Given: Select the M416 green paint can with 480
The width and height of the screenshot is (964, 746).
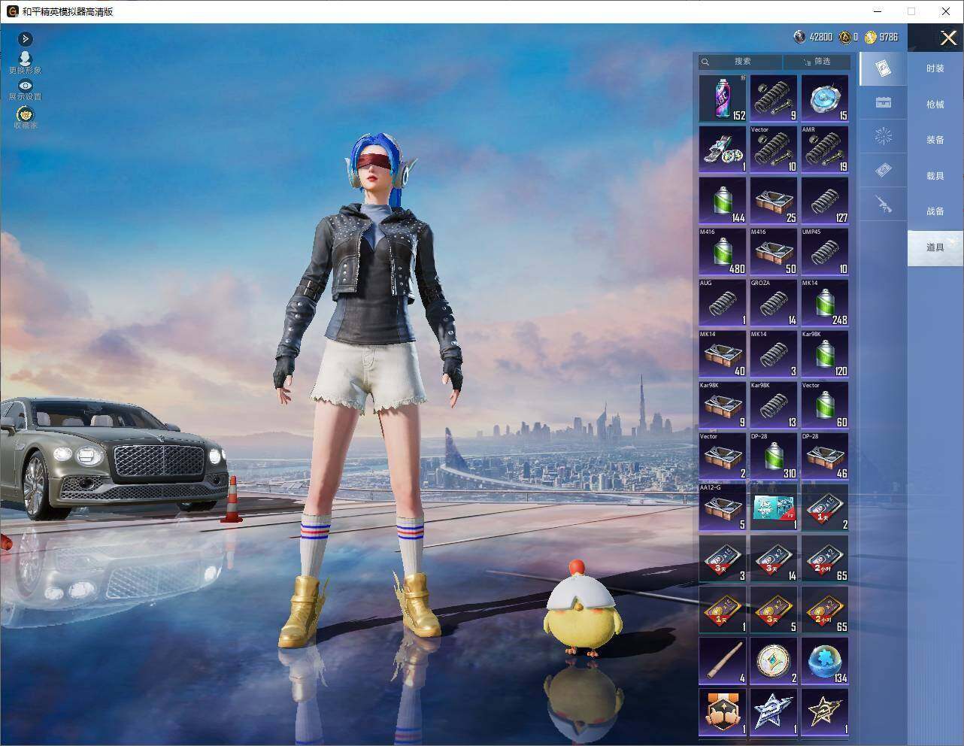Looking at the screenshot, I should (x=723, y=251).
